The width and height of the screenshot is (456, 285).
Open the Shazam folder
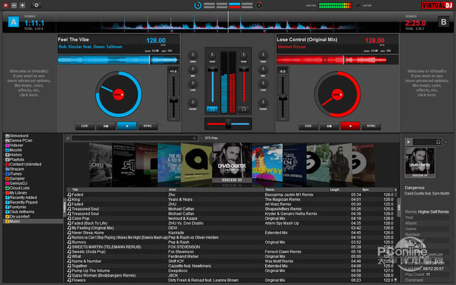(x=14, y=169)
